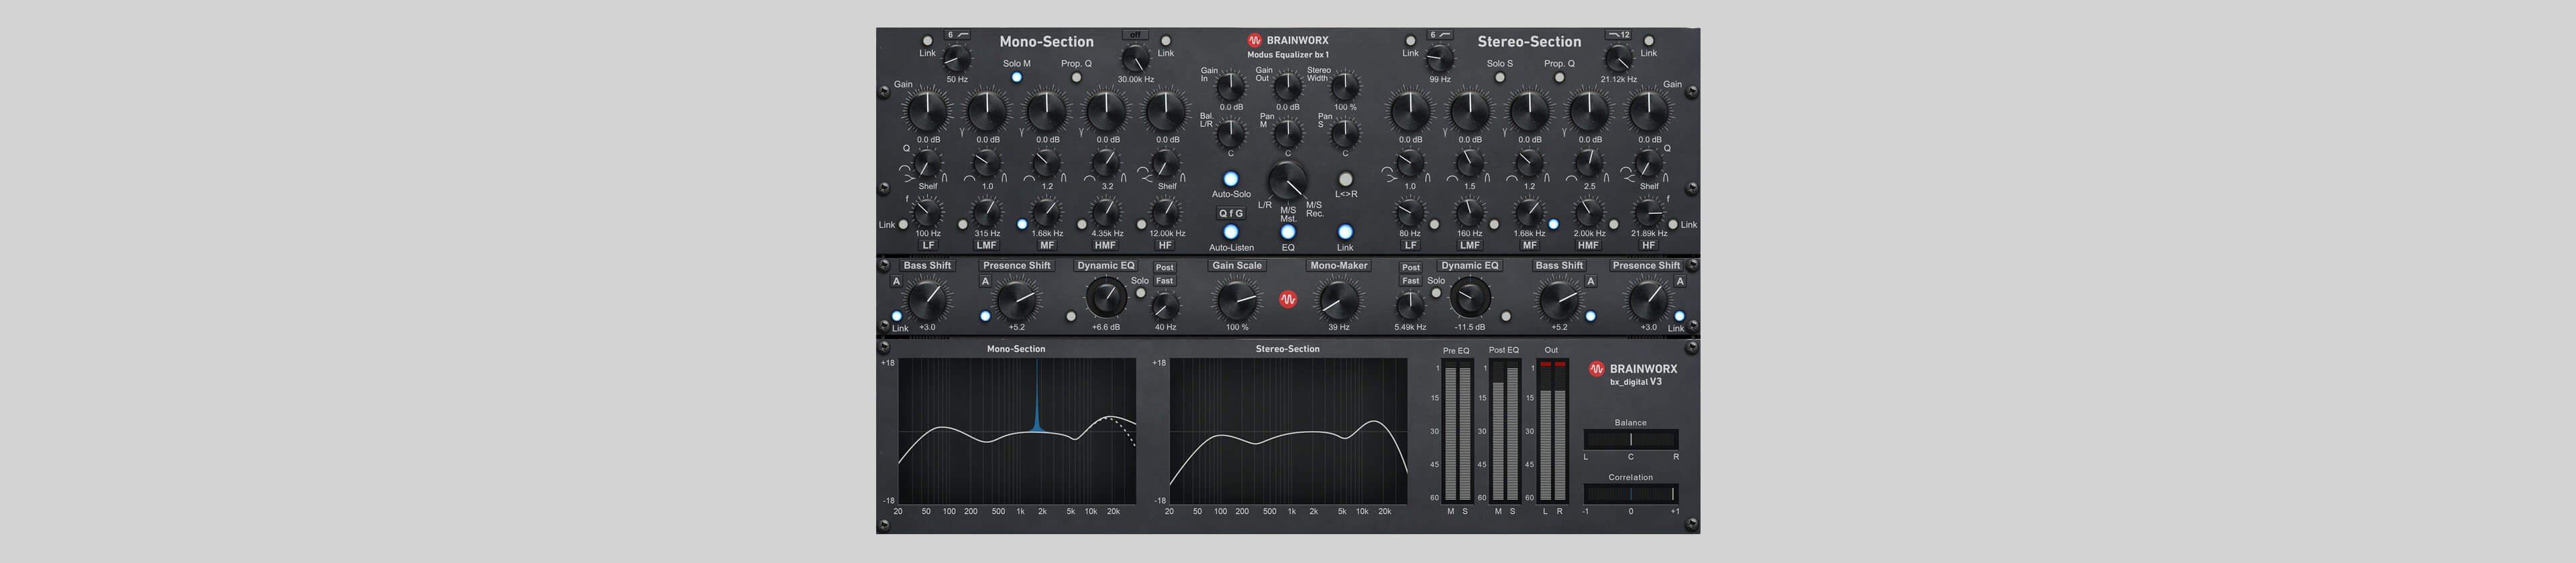Click the red Brainworx logo in the top header
Screen dimensions: 2576x563
(x=1254, y=41)
